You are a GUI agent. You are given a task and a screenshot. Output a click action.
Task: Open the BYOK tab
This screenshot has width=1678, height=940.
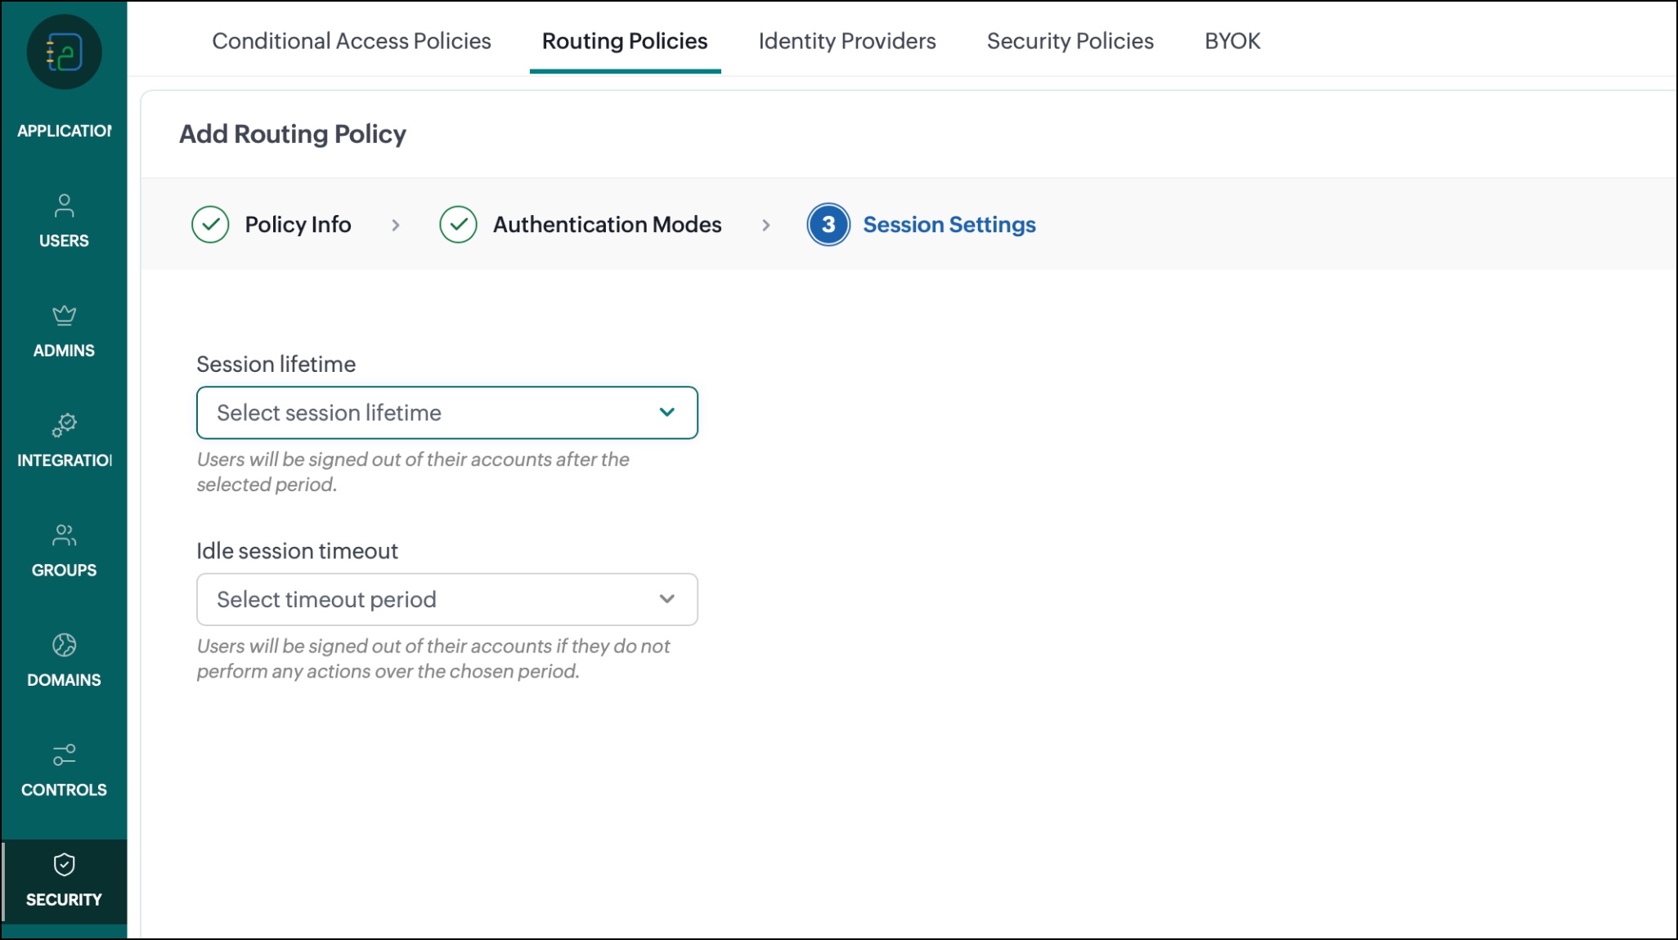click(1232, 41)
